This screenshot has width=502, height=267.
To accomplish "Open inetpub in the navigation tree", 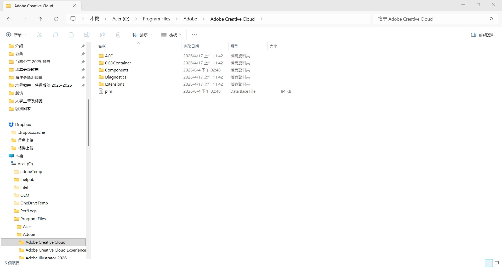I will coord(27,180).
